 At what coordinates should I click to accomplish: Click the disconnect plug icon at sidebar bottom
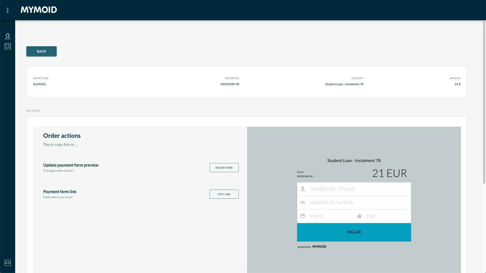8,263
